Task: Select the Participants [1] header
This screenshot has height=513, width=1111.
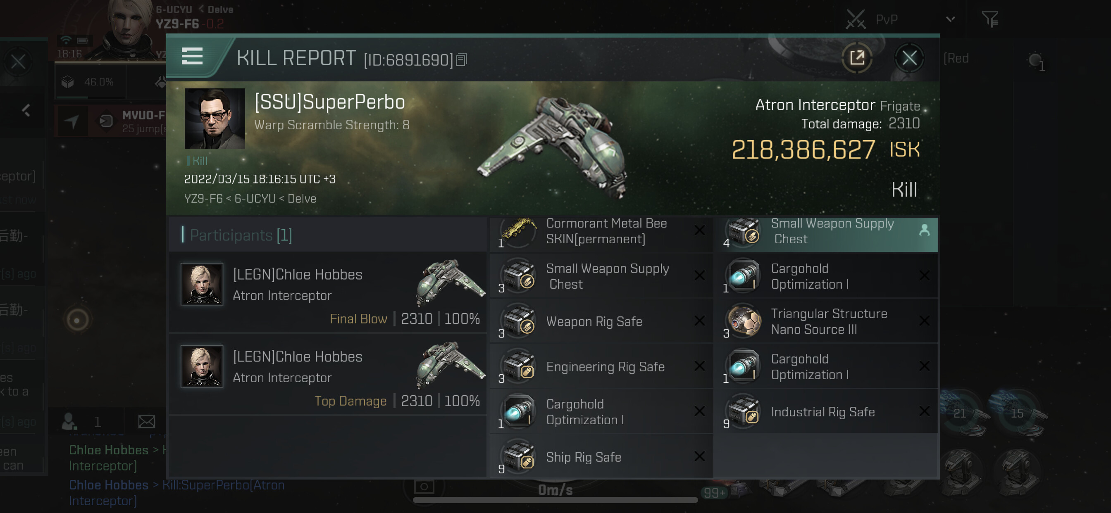Action: (x=241, y=235)
